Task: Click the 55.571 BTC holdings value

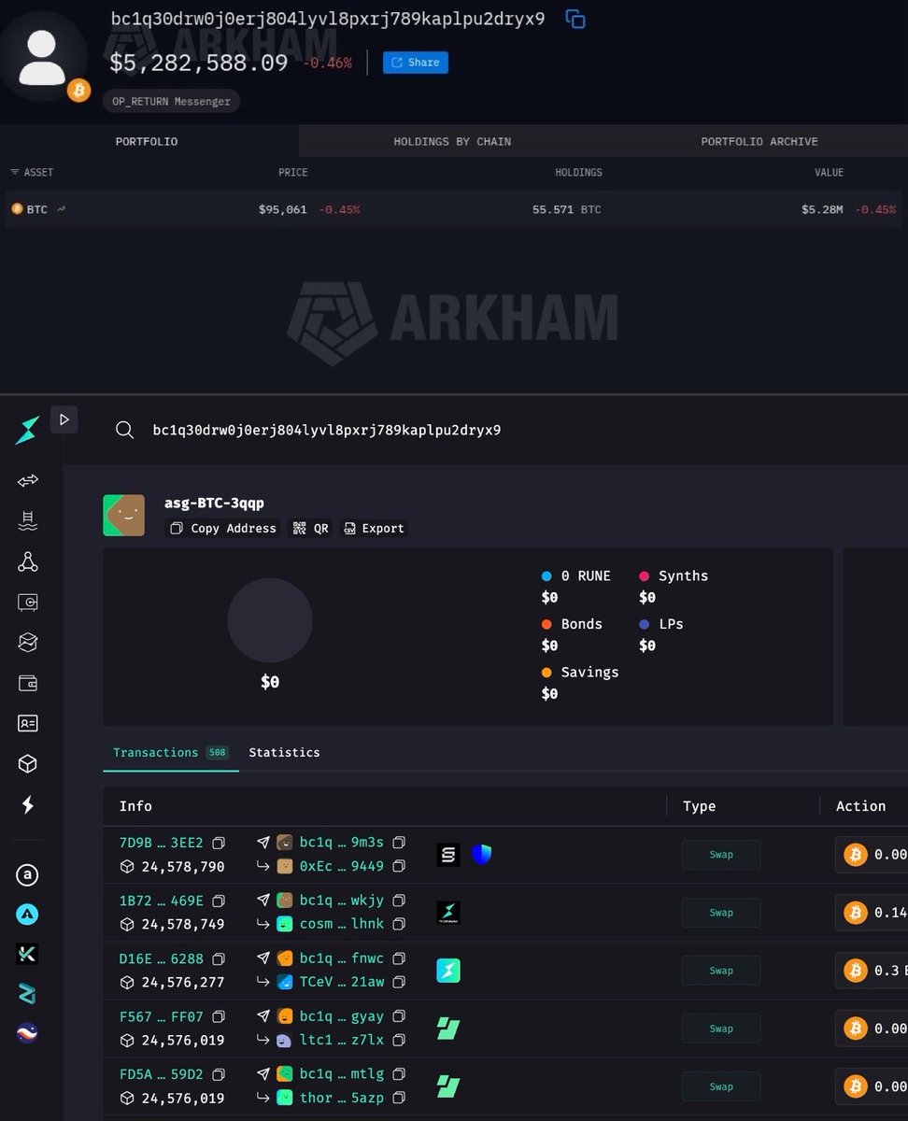Action: tap(567, 209)
